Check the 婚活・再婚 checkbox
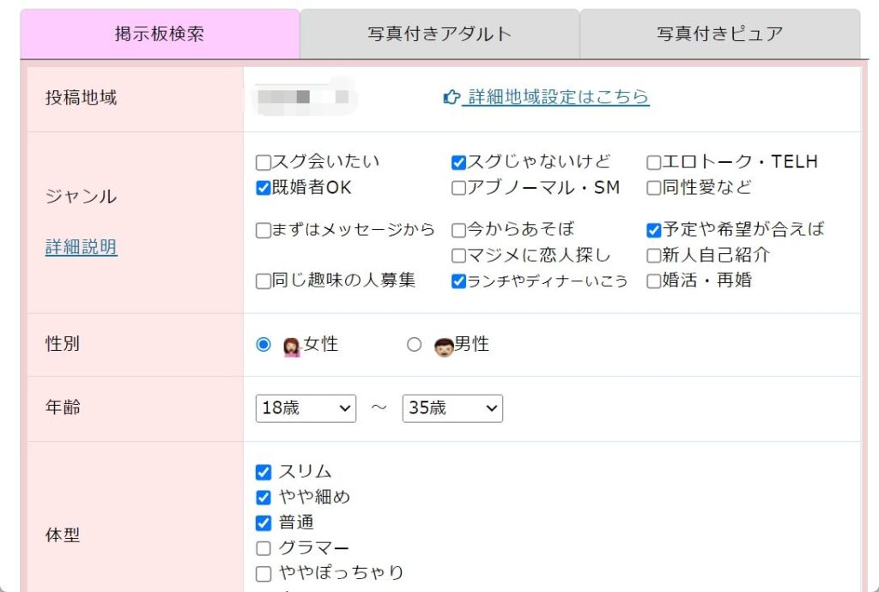The width and height of the screenshot is (879, 592). [x=653, y=281]
